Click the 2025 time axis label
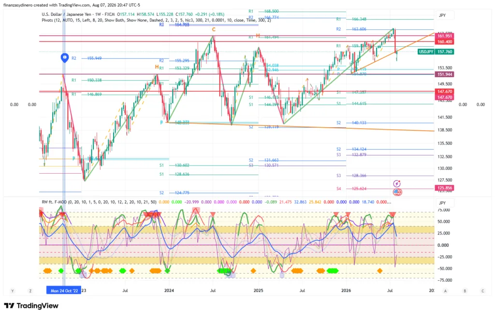The height and width of the screenshot is (316, 495). (258, 290)
